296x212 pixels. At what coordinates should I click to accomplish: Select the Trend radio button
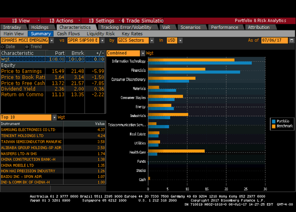click(x=27, y=47)
